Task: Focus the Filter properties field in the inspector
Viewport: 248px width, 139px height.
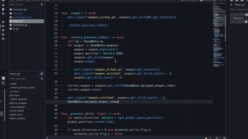Action: point(239,10)
